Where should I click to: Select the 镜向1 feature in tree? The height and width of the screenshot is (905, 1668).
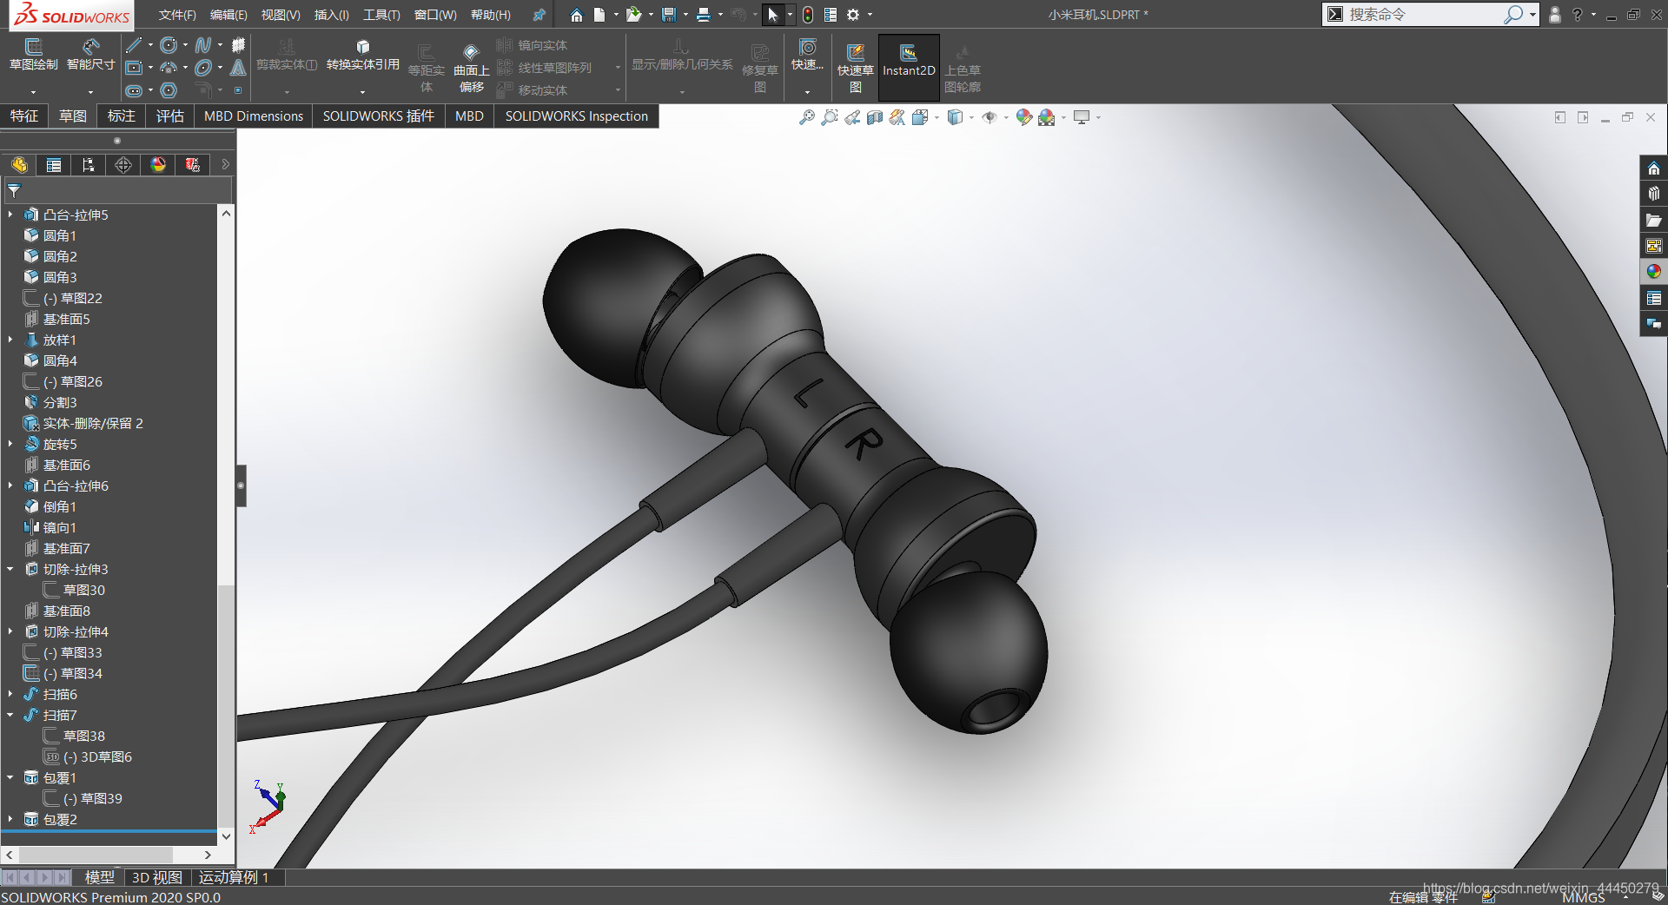click(x=50, y=527)
